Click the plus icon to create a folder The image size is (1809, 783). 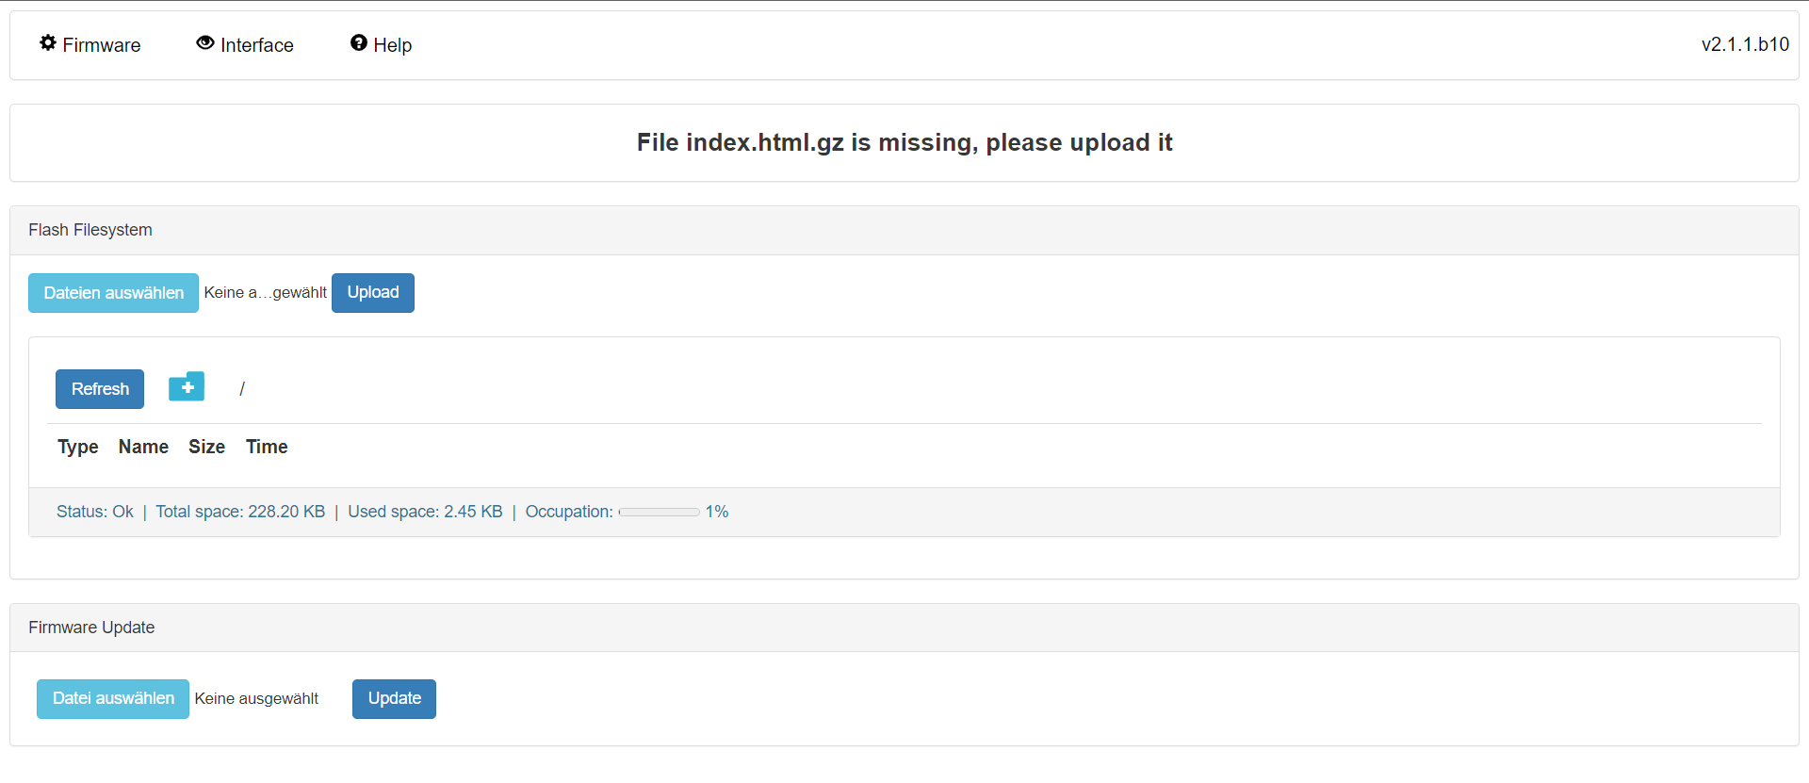coord(186,386)
